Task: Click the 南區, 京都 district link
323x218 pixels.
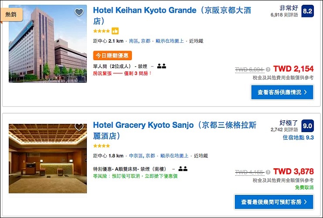Action: tap(140, 41)
